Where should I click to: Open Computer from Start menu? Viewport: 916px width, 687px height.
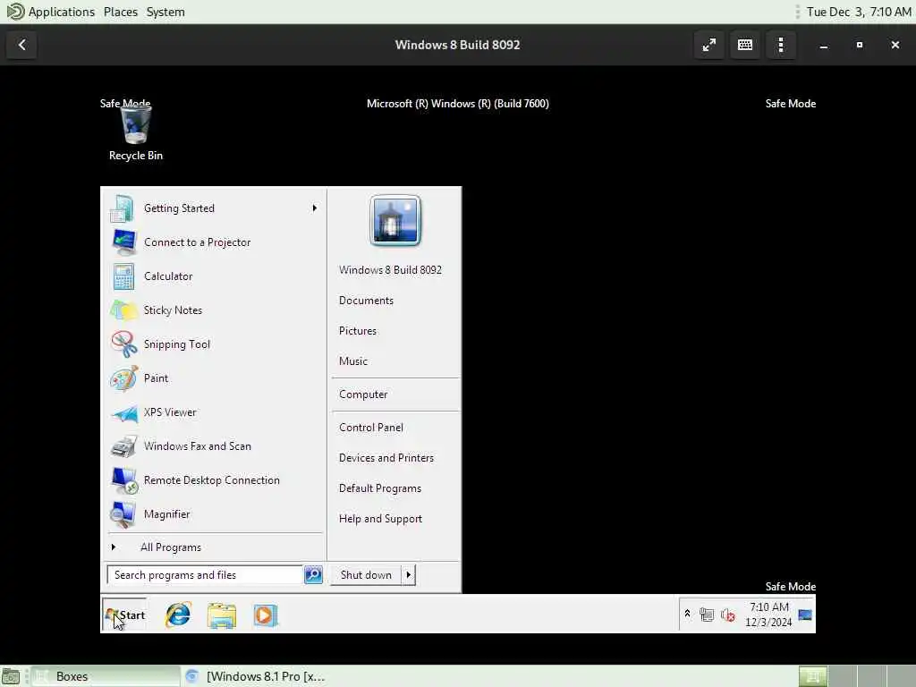point(363,394)
